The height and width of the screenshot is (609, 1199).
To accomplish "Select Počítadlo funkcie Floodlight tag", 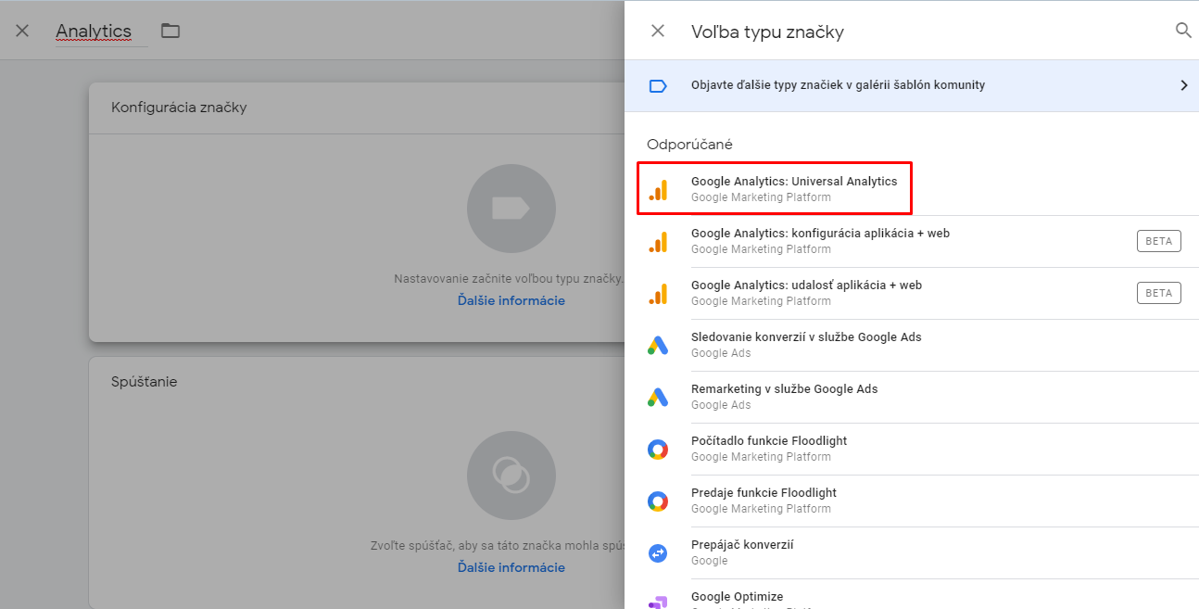I will coord(912,449).
